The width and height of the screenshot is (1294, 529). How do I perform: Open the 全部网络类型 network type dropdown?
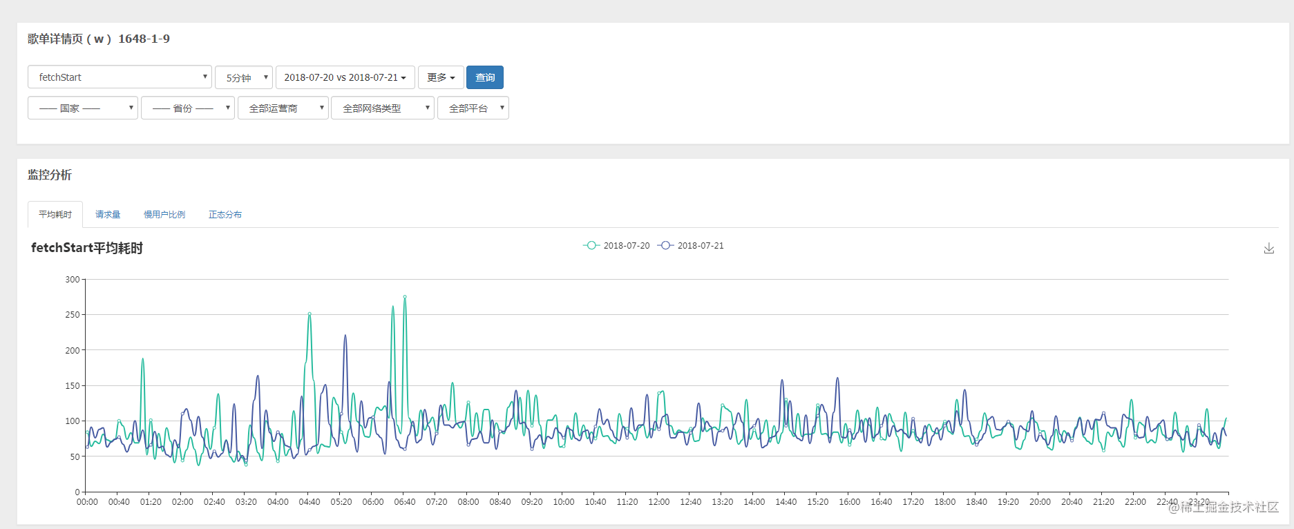point(383,108)
